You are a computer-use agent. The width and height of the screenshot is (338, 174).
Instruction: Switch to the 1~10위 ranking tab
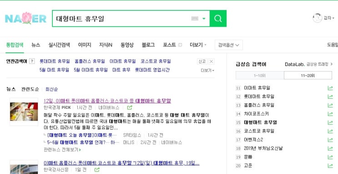[260, 76]
